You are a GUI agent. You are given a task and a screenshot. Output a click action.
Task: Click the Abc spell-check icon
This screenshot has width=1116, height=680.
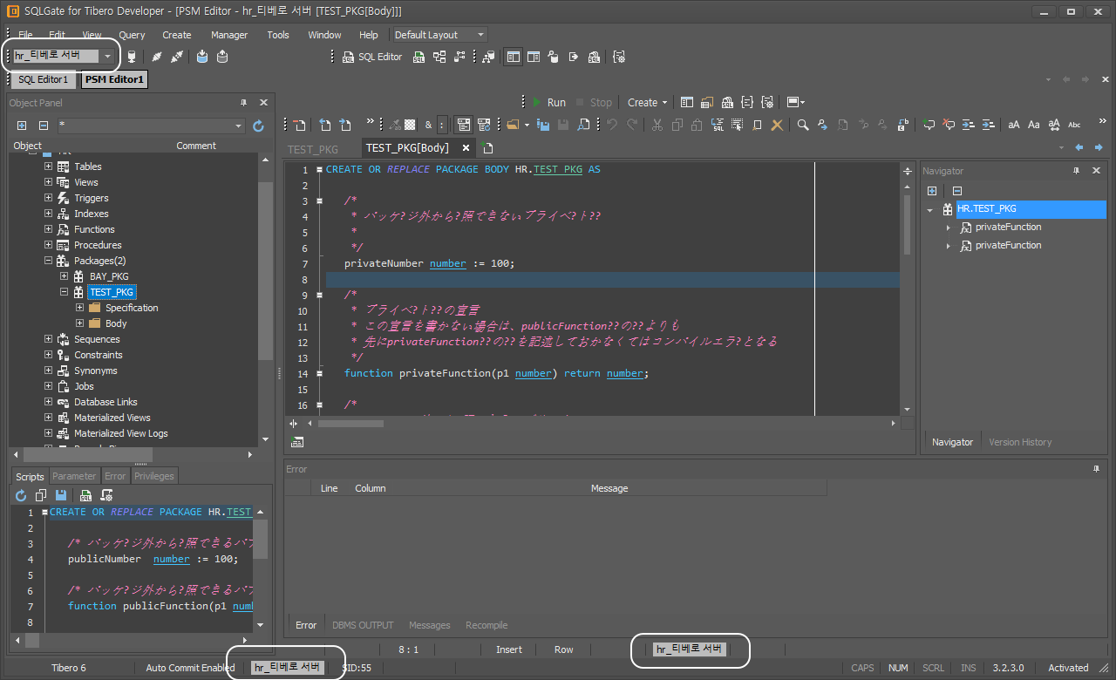point(1074,125)
